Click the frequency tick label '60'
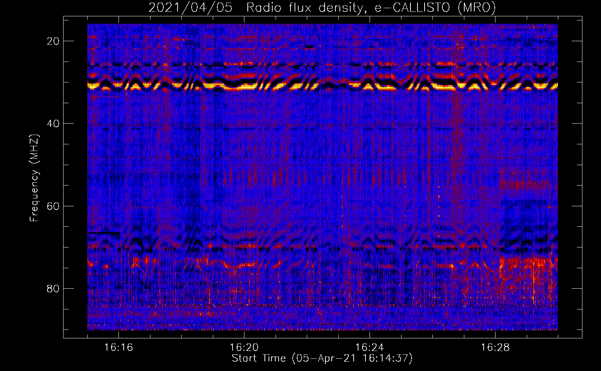The width and height of the screenshot is (601, 371). (53, 206)
